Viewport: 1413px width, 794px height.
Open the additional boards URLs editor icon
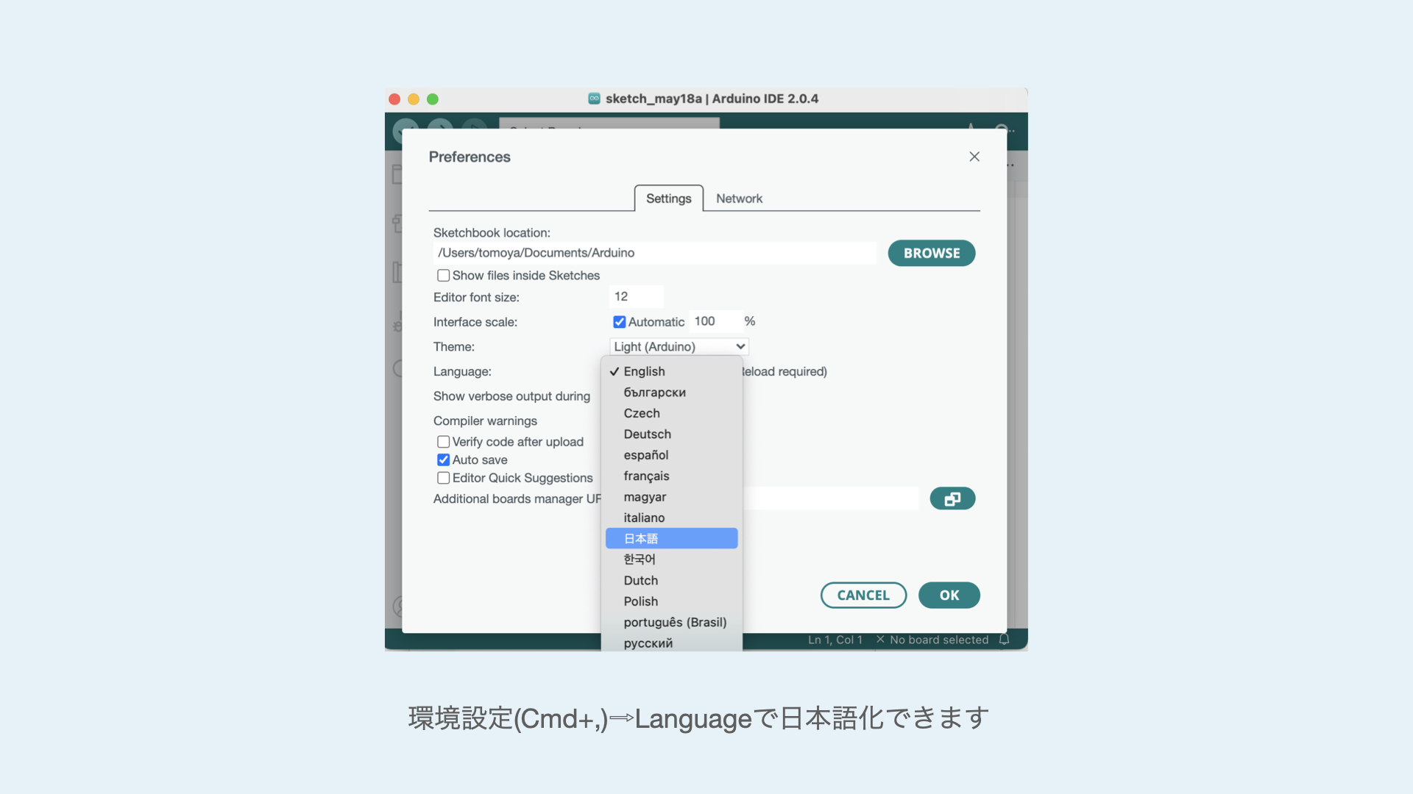point(952,498)
